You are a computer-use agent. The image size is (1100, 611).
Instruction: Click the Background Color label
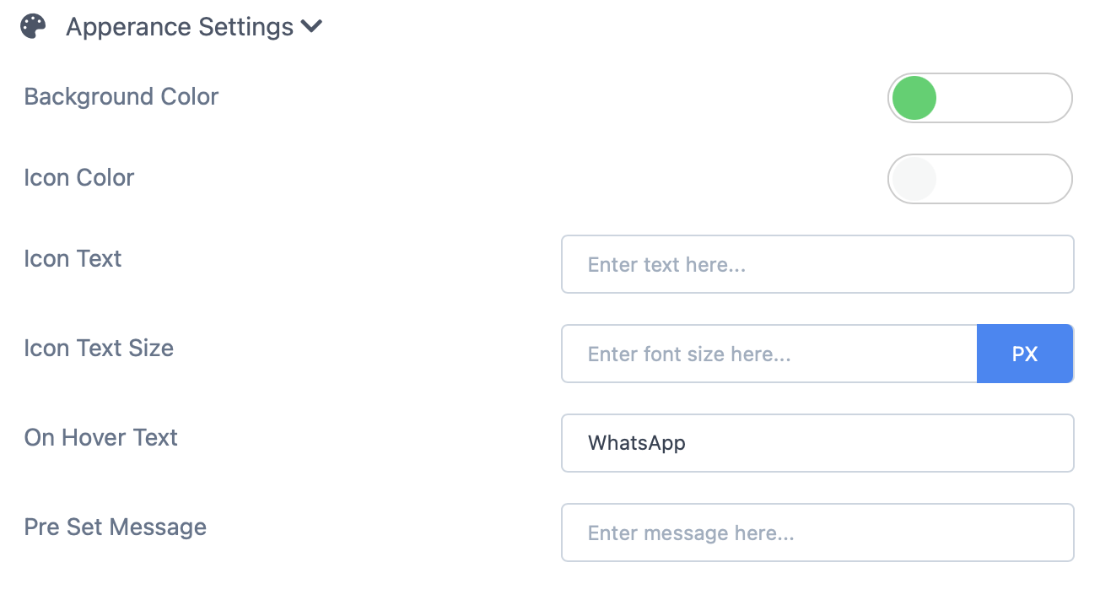pyautogui.click(x=121, y=97)
